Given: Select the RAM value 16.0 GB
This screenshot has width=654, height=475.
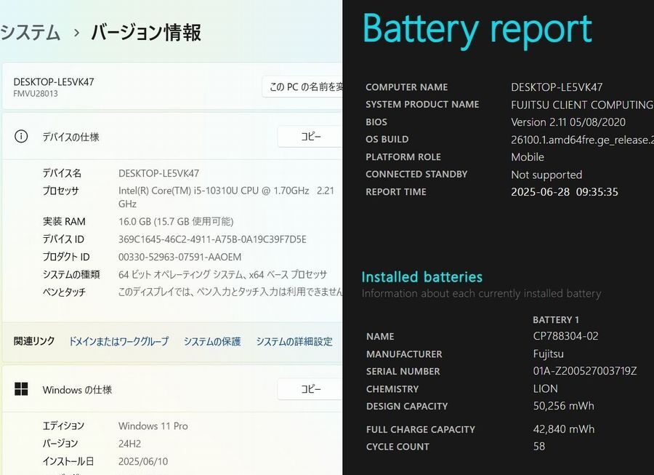Looking at the screenshot, I should click(x=176, y=221).
